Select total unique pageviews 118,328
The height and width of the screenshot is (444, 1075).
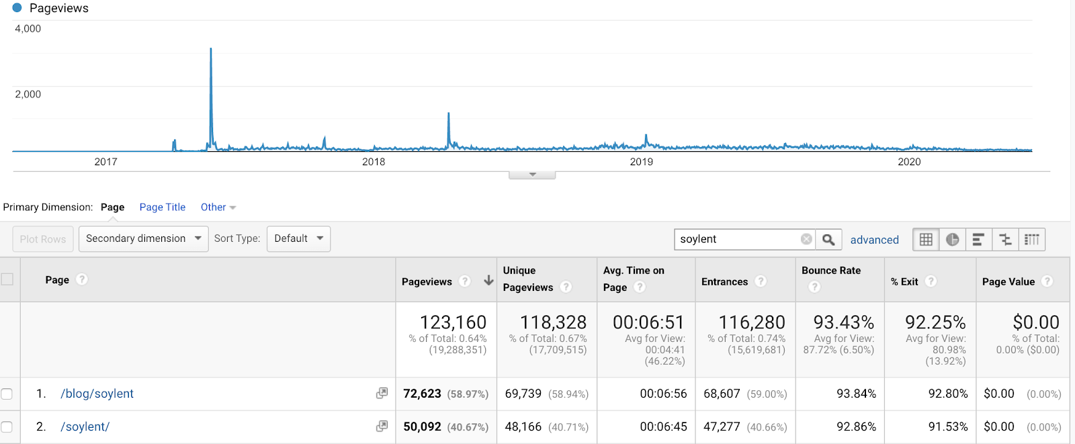tap(553, 322)
